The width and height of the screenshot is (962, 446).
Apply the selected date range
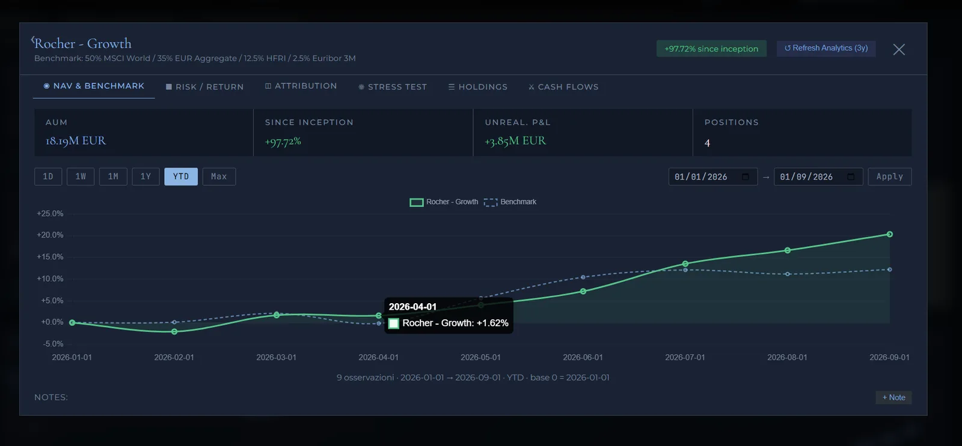click(x=890, y=176)
